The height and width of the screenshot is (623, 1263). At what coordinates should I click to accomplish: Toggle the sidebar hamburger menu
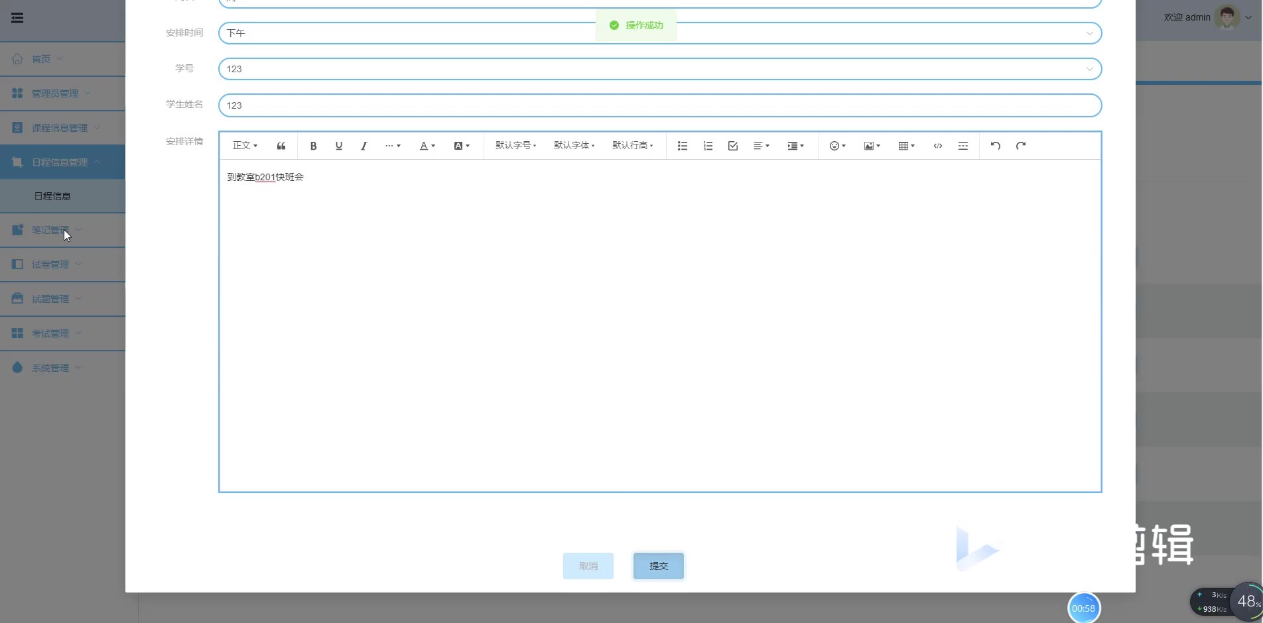pyautogui.click(x=17, y=18)
